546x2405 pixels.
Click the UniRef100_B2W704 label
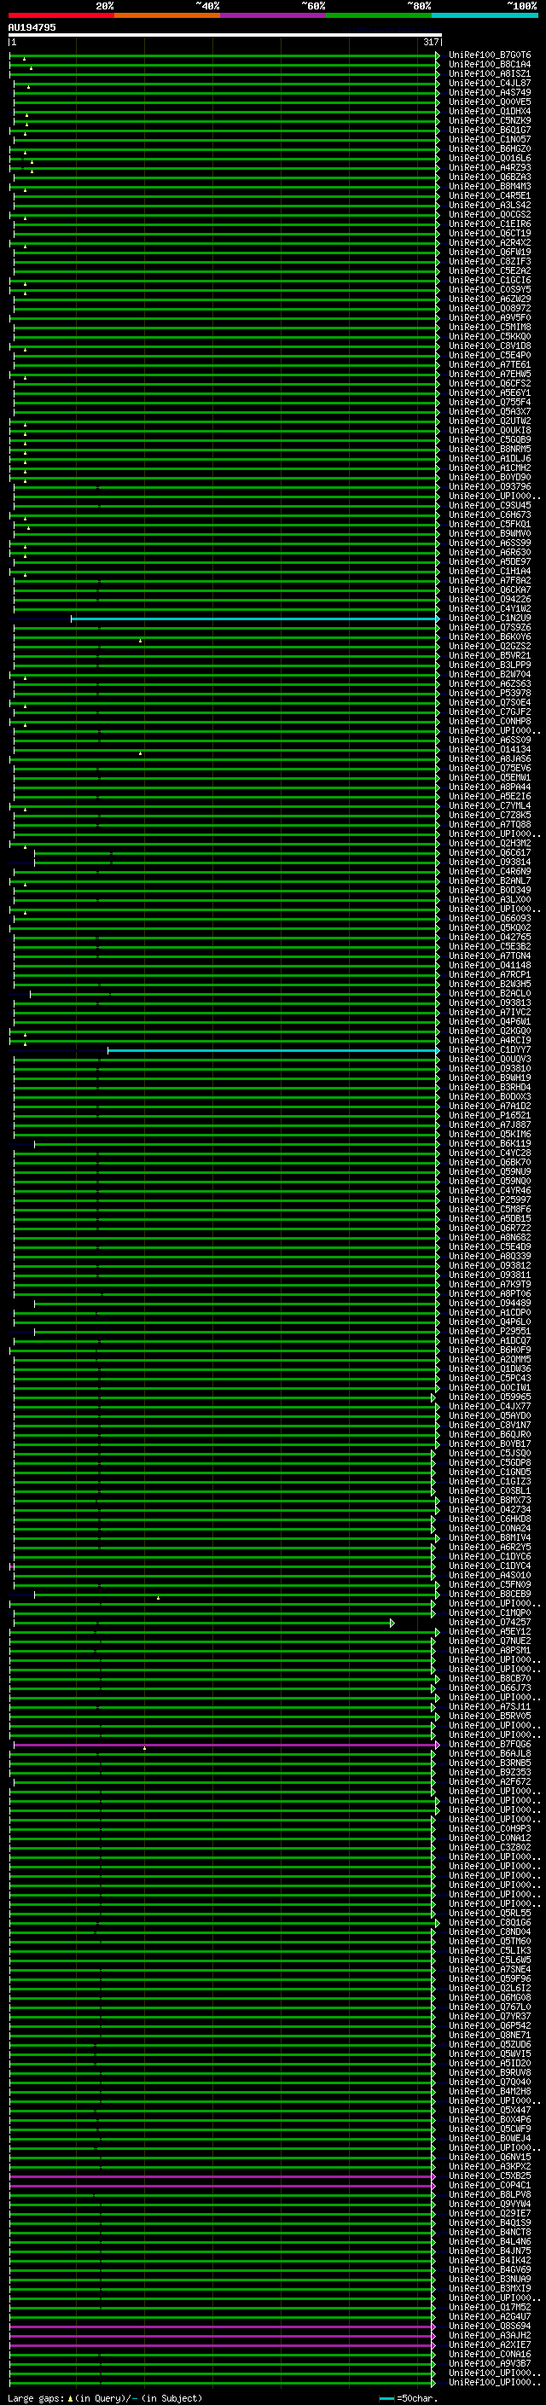(x=490, y=674)
